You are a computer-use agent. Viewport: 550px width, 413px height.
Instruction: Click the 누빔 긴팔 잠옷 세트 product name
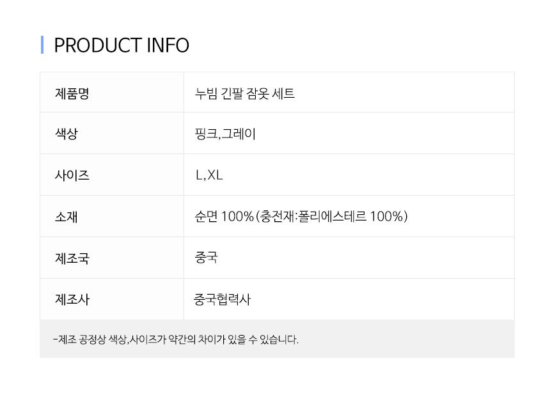[x=244, y=93]
